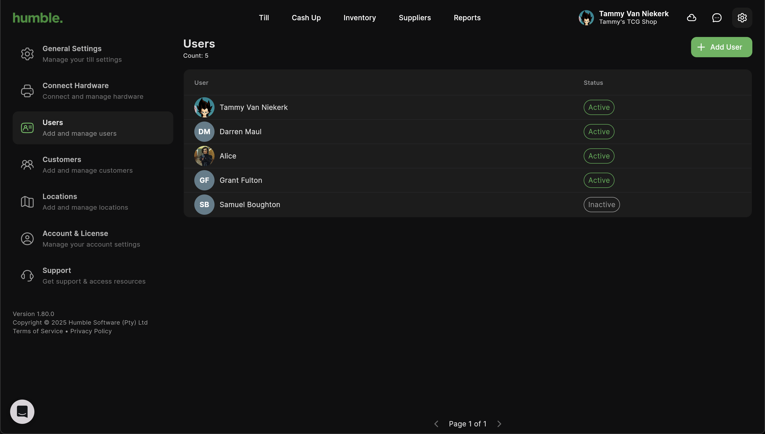Image resolution: width=765 pixels, height=434 pixels.
Task: Click Alice's avatar thumbnail
Action: pyautogui.click(x=204, y=156)
